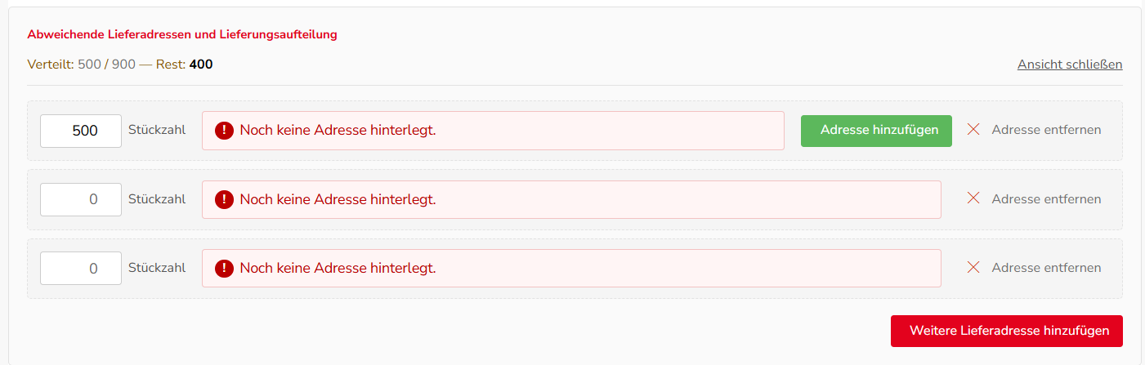The width and height of the screenshot is (1145, 365).
Task: Click the red X icon in the second address row
Action: (x=973, y=198)
